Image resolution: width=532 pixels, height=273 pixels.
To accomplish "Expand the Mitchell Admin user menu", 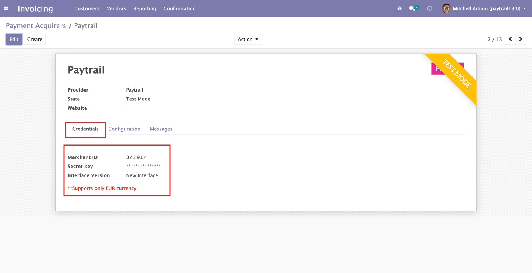I will pos(484,8).
